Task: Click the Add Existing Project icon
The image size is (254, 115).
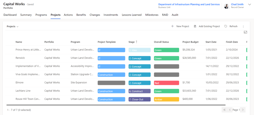Action: pos(195,26)
